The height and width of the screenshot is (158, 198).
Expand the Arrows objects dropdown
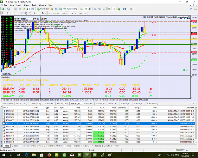pyautogui.click(x=45, y=13)
